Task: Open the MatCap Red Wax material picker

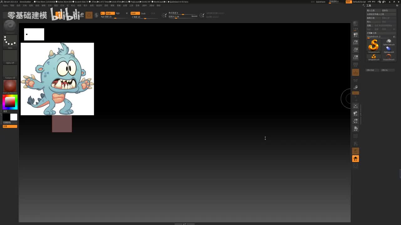Action: [x=10, y=87]
